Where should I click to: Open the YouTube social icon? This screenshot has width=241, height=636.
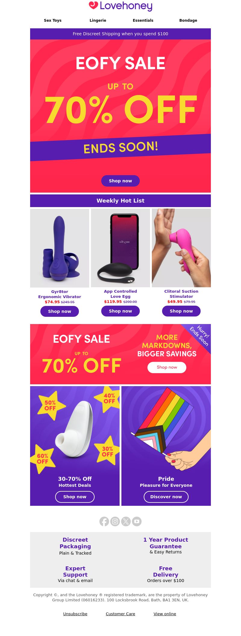click(137, 521)
